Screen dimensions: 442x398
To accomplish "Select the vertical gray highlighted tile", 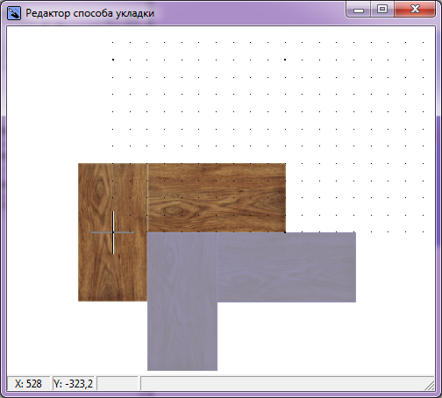I will coord(182,302).
